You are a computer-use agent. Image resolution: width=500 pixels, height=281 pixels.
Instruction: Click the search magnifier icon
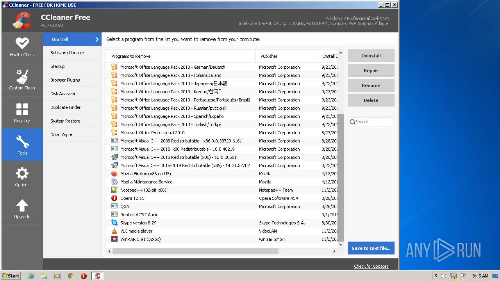(x=352, y=122)
